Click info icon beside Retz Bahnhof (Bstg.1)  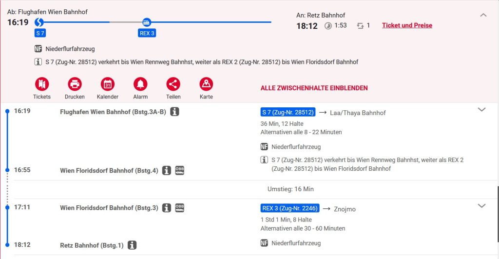132,245
